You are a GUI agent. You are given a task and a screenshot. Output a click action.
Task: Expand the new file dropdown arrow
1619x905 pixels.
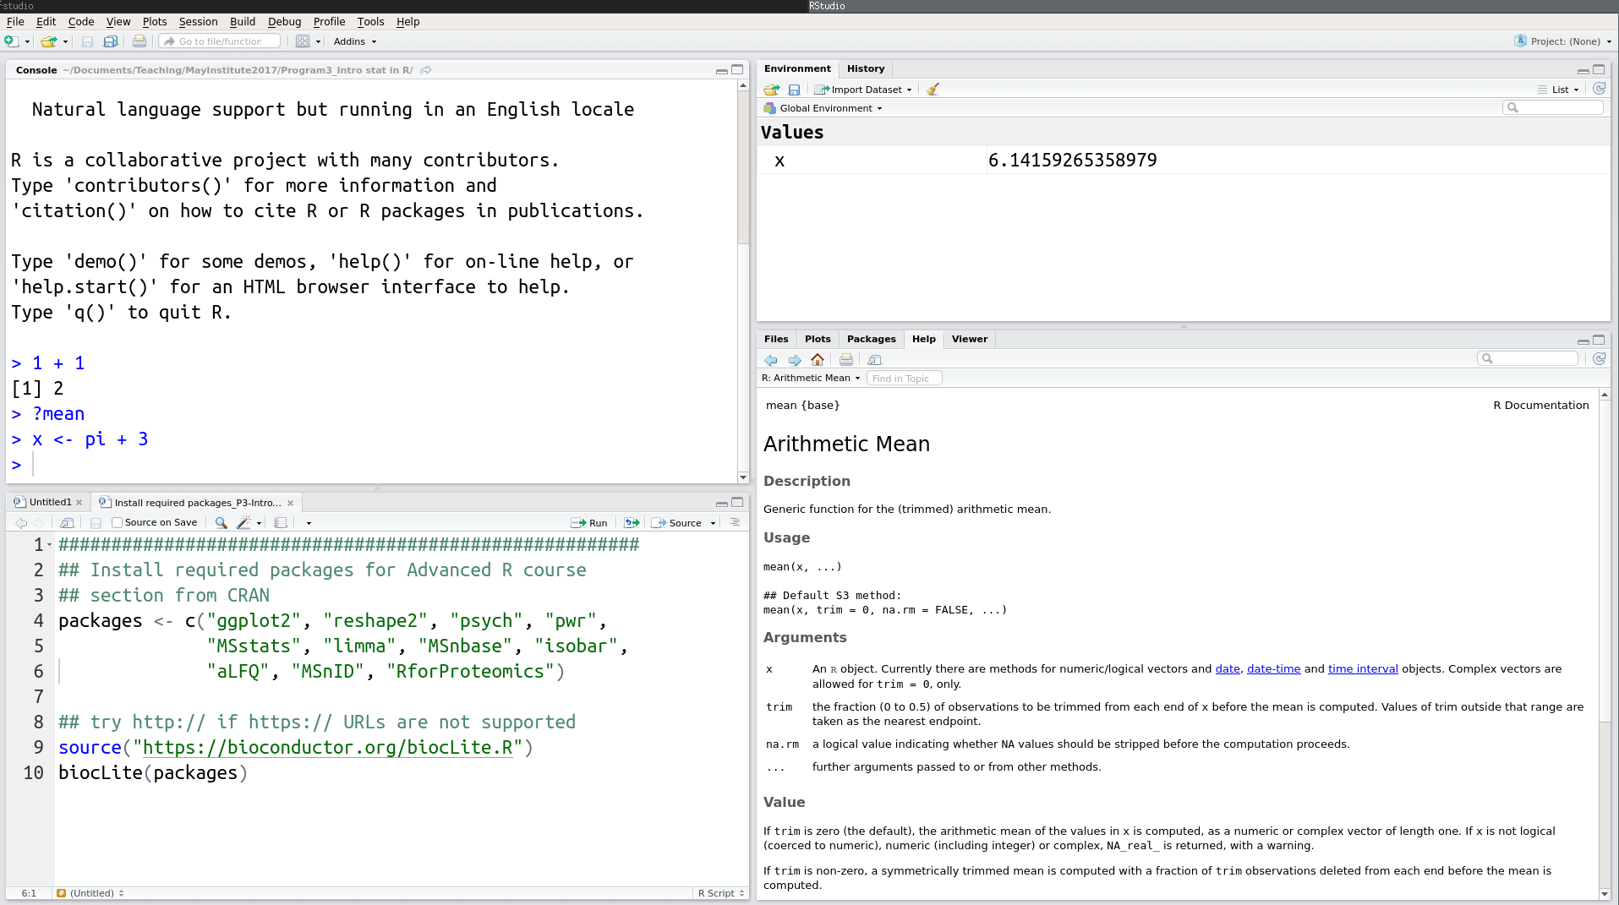[x=27, y=41]
